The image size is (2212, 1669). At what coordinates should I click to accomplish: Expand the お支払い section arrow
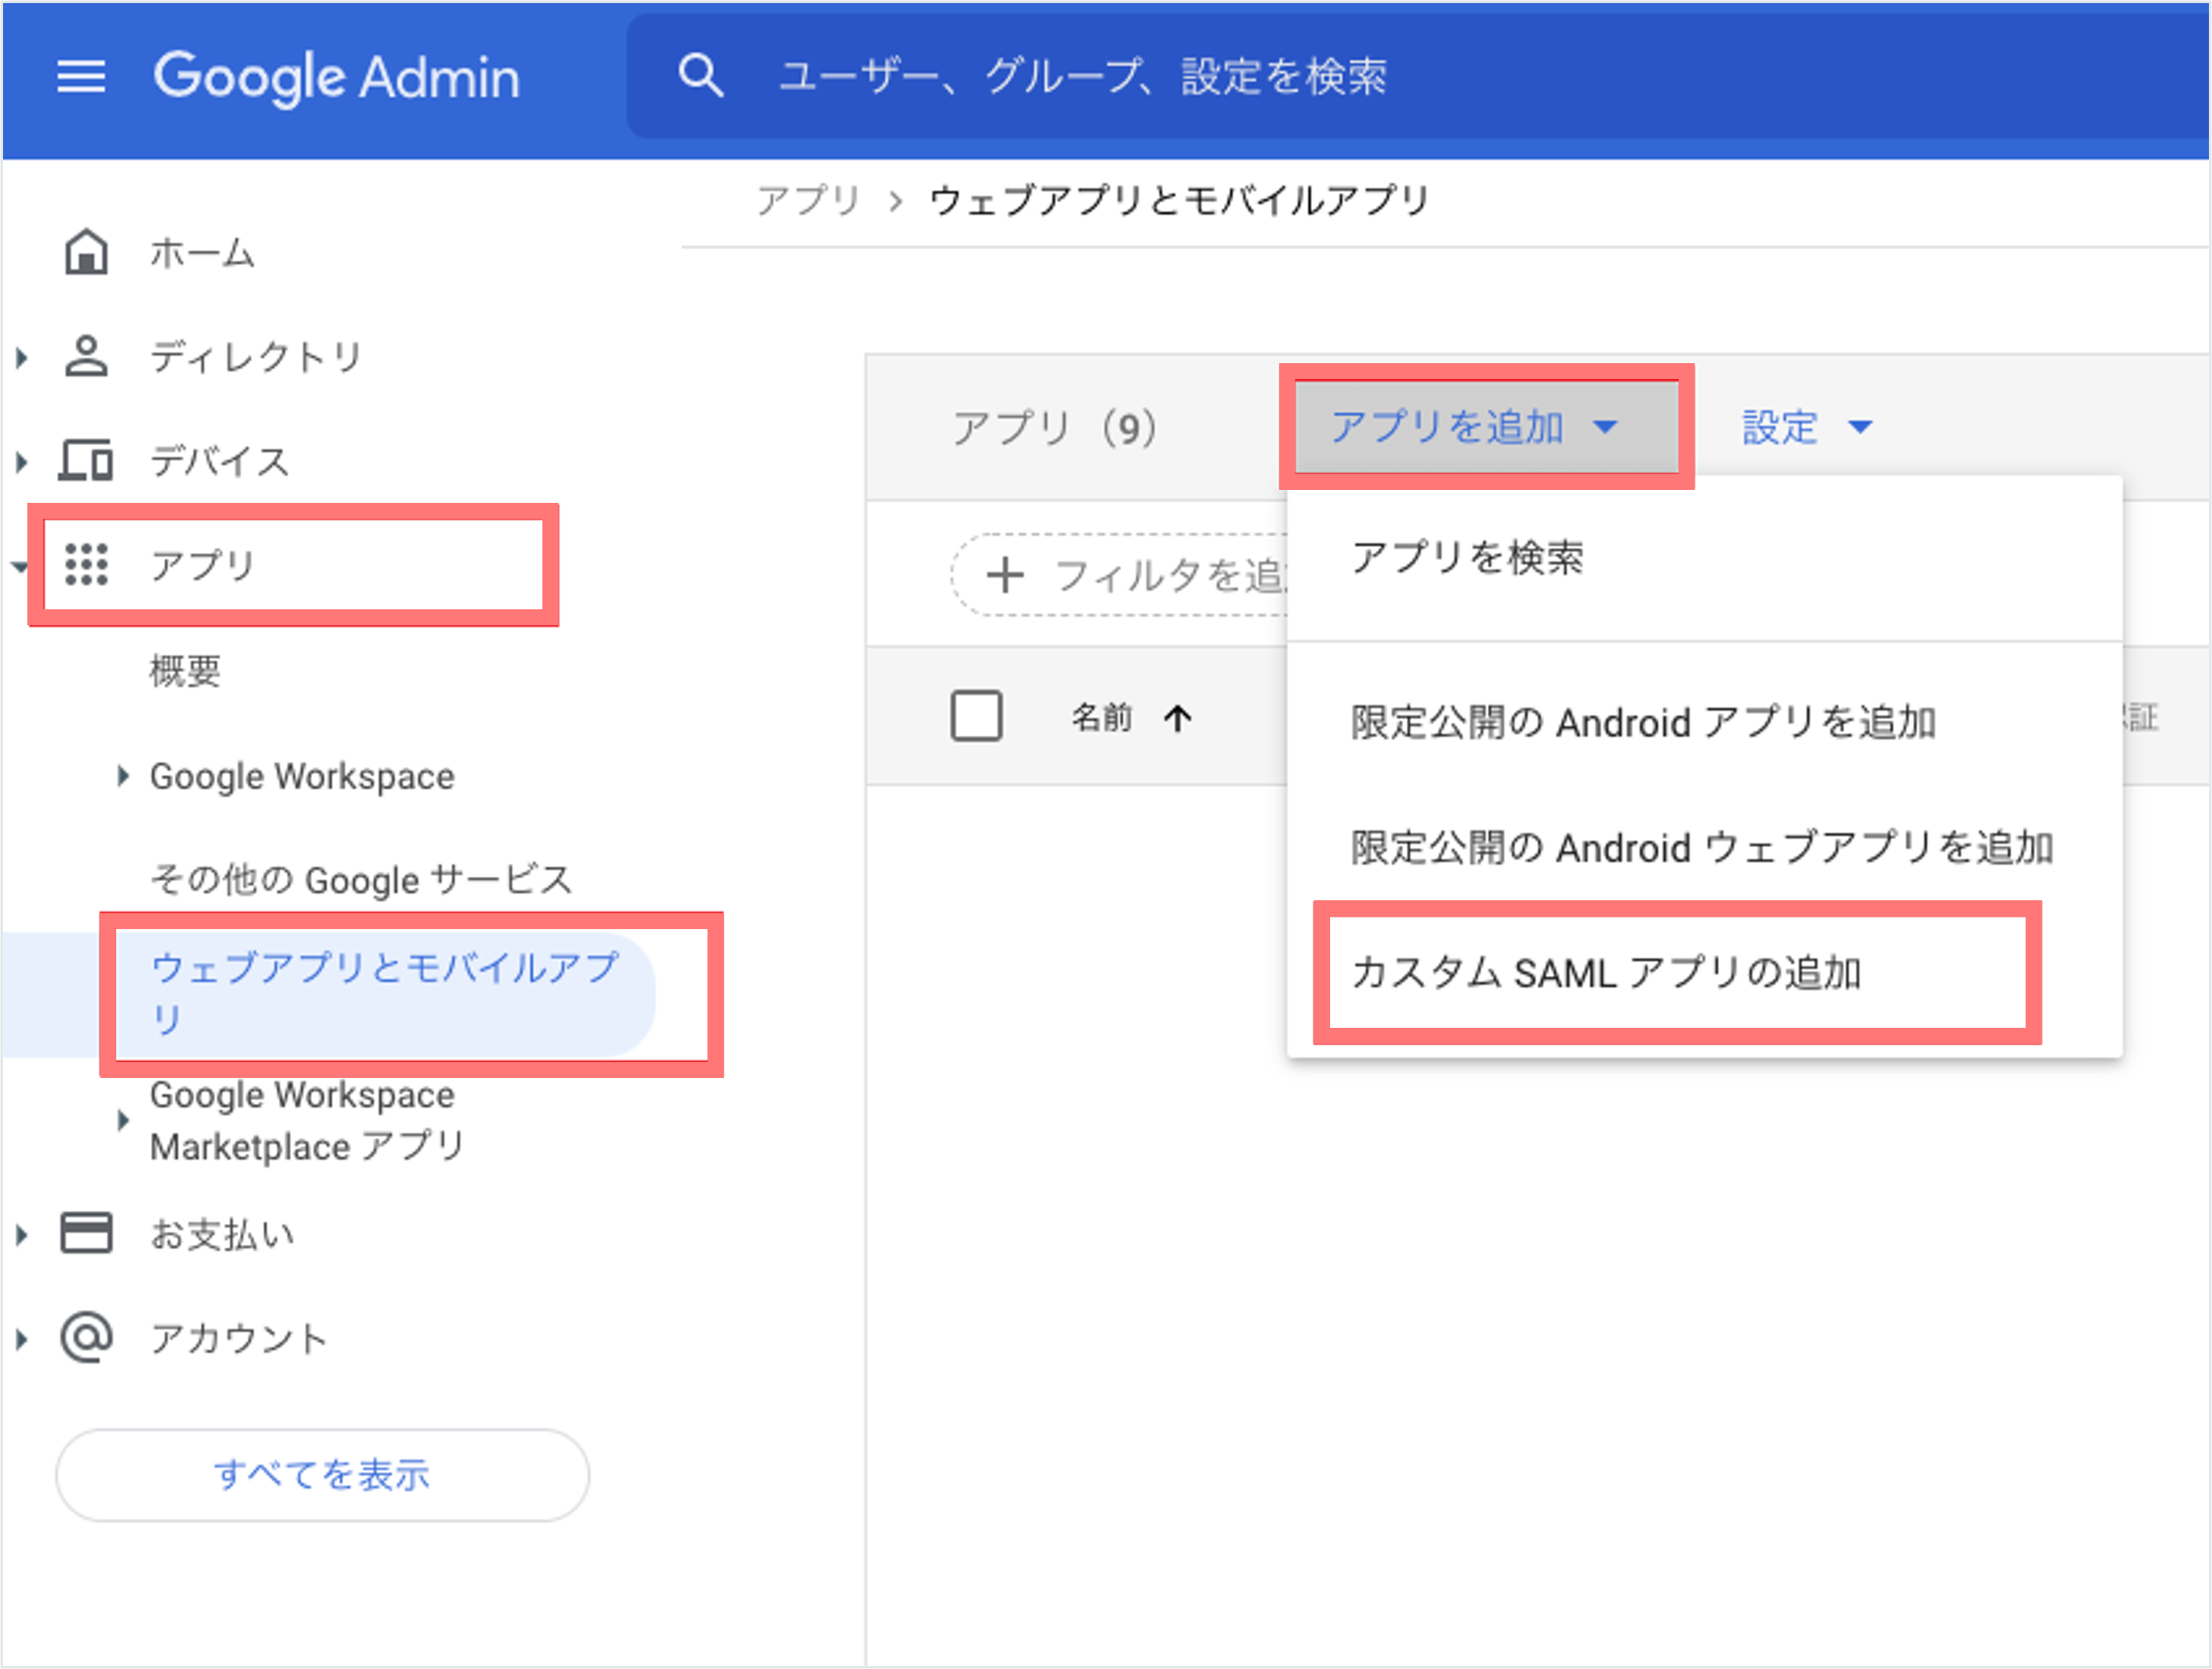(22, 1235)
